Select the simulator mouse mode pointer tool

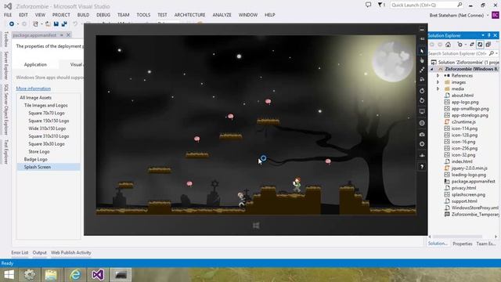[422, 51]
